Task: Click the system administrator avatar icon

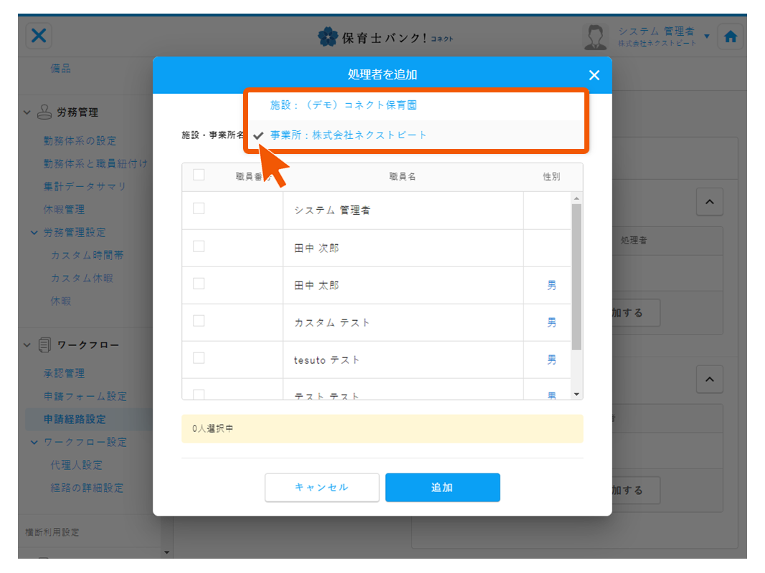Action: coord(595,37)
